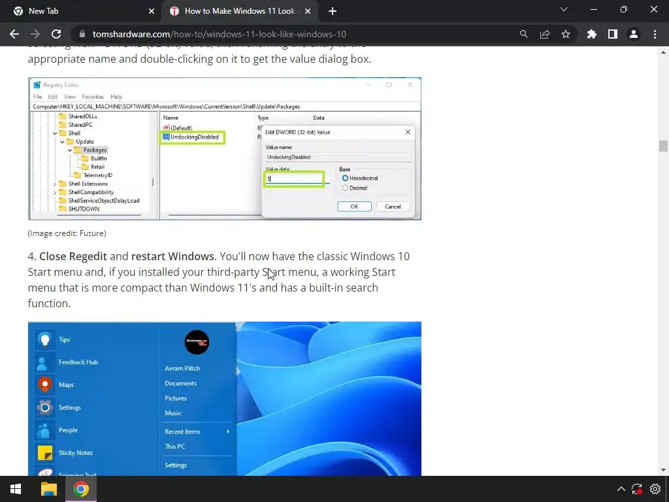This screenshot has width=669, height=502.
Task: Click the page scrollbar thumb
Action: [663, 146]
